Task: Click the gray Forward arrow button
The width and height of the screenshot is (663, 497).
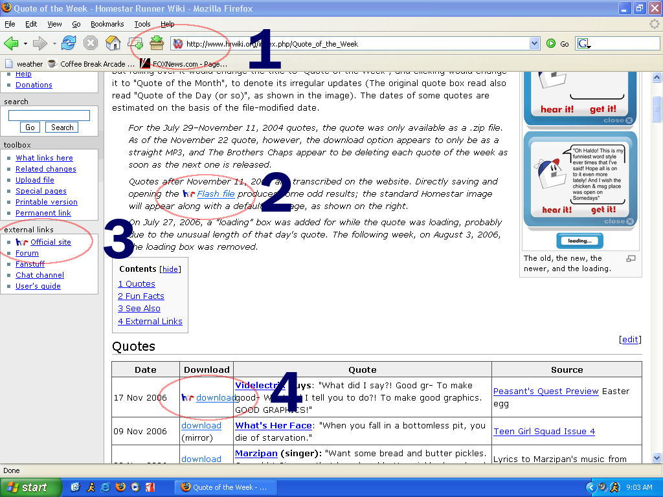Action: pos(39,43)
